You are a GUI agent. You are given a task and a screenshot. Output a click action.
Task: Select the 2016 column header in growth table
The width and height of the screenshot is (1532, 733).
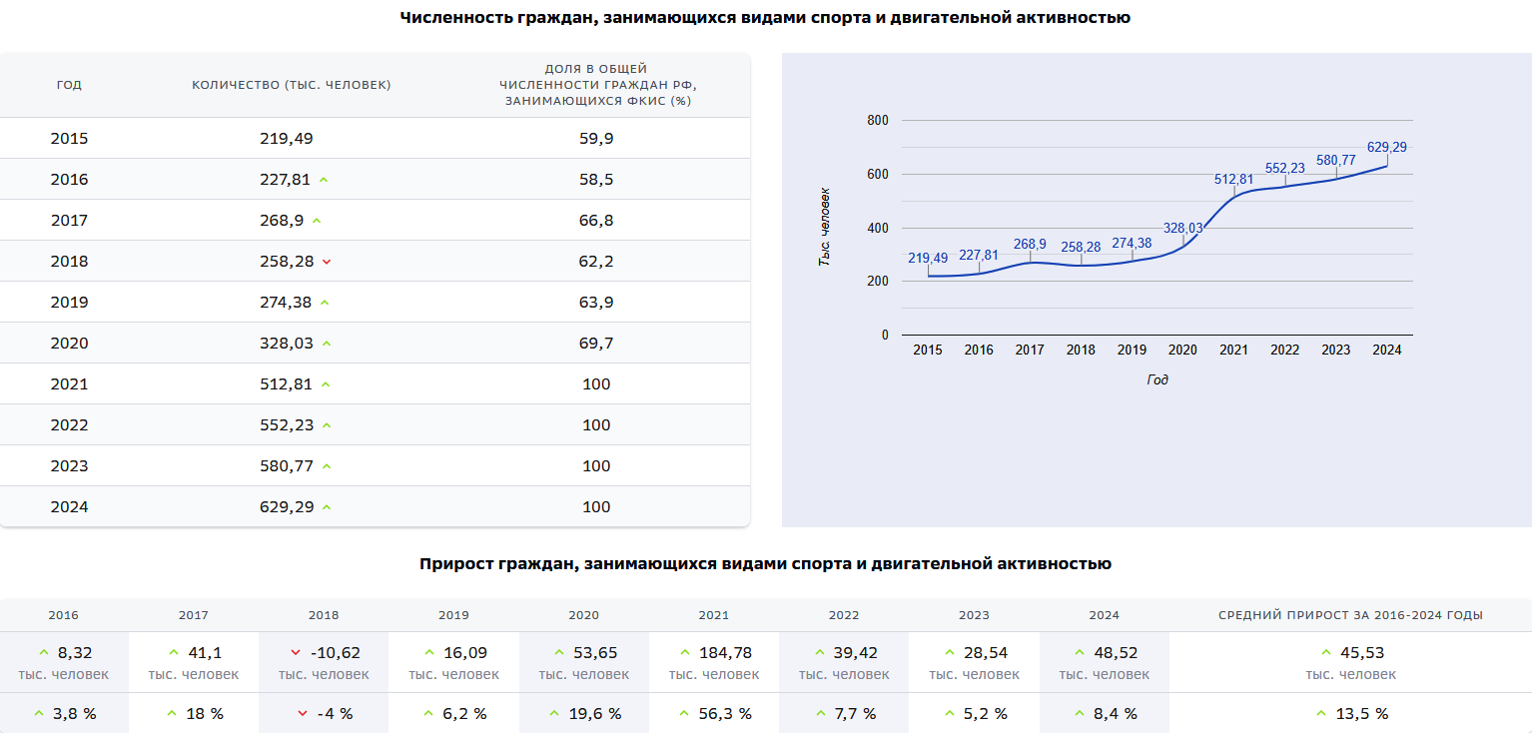pyautogui.click(x=64, y=615)
